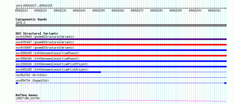Click the thick blue esv3452085 segment
This screenshot has height=104, width=234.
point(58,72)
